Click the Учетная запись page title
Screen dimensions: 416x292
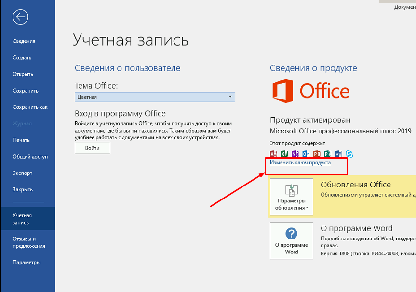[x=131, y=40]
